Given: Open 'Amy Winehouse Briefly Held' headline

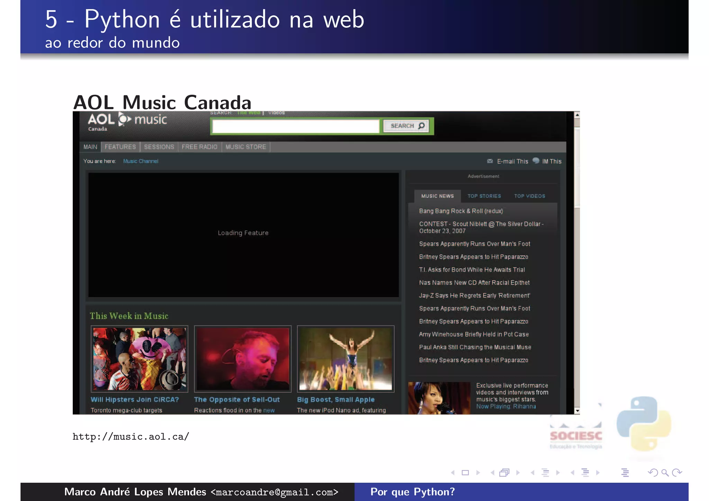Looking at the screenshot, I should click(x=474, y=334).
